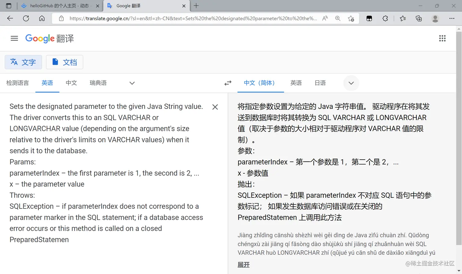Activate the Read Aloud icon in address bar
The image size is (462, 274).
pos(325,18)
